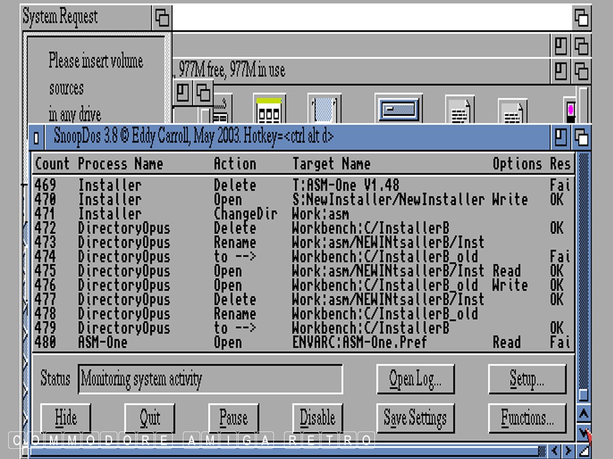Open the Setup... dialog
613x459 pixels.
click(527, 379)
